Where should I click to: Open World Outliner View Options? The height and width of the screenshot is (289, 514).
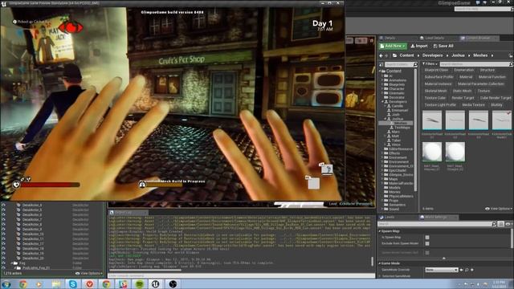pyautogui.click(x=89, y=273)
